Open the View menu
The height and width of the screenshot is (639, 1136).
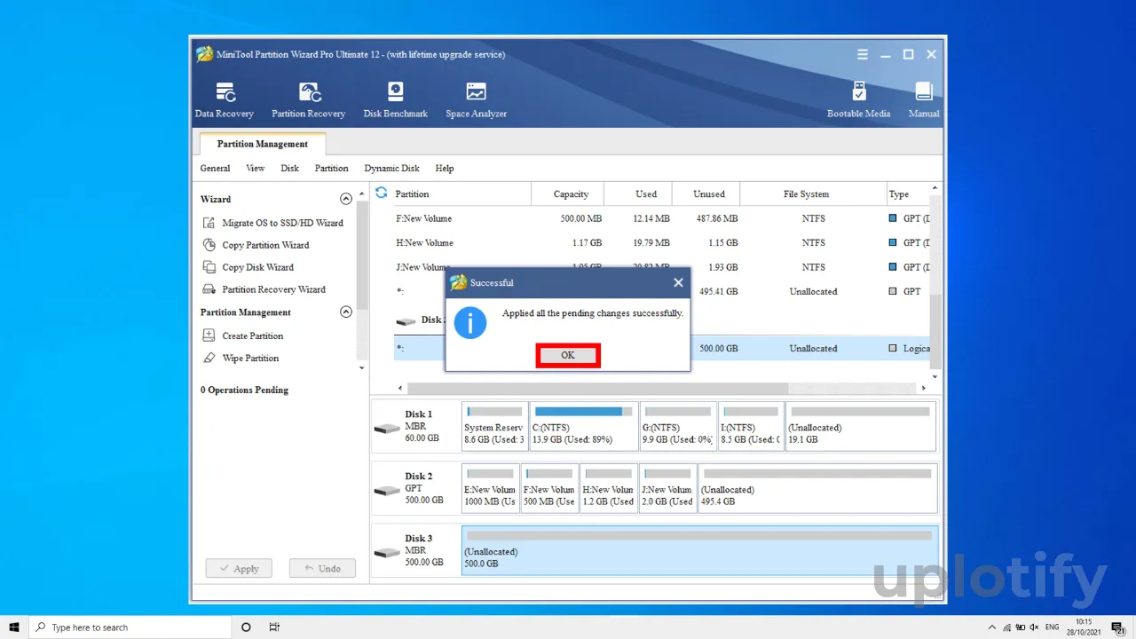click(256, 168)
